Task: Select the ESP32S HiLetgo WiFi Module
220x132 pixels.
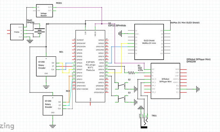Action: [x=90, y=66]
